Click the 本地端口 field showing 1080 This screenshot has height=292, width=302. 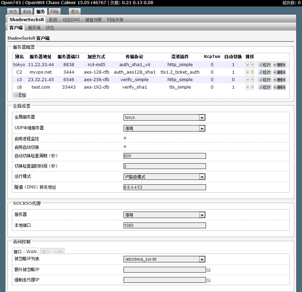pos(164,225)
